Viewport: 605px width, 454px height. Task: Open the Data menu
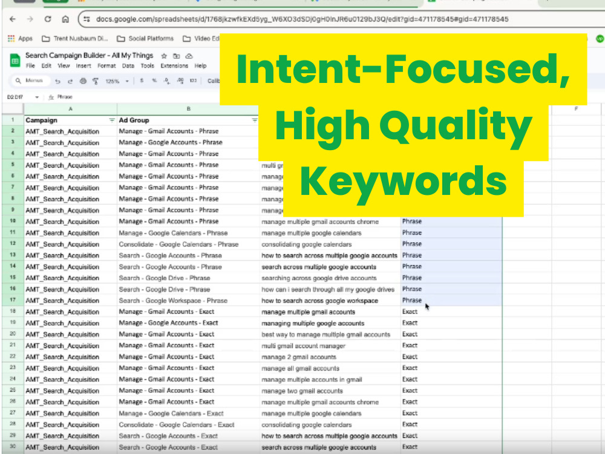[128, 66]
